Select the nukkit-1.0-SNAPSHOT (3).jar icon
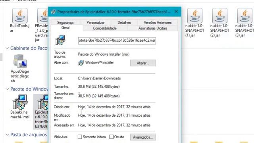Screen dimensions: 254x143 click(x=244, y=15)
